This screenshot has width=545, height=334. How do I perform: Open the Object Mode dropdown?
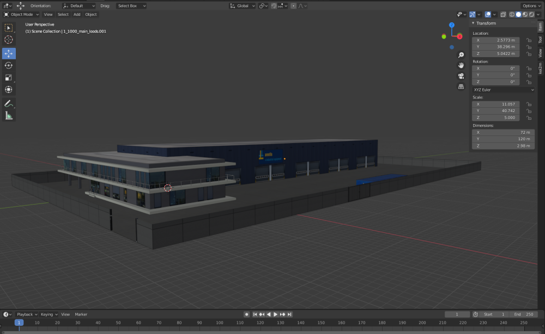click(x=22, y=15)
